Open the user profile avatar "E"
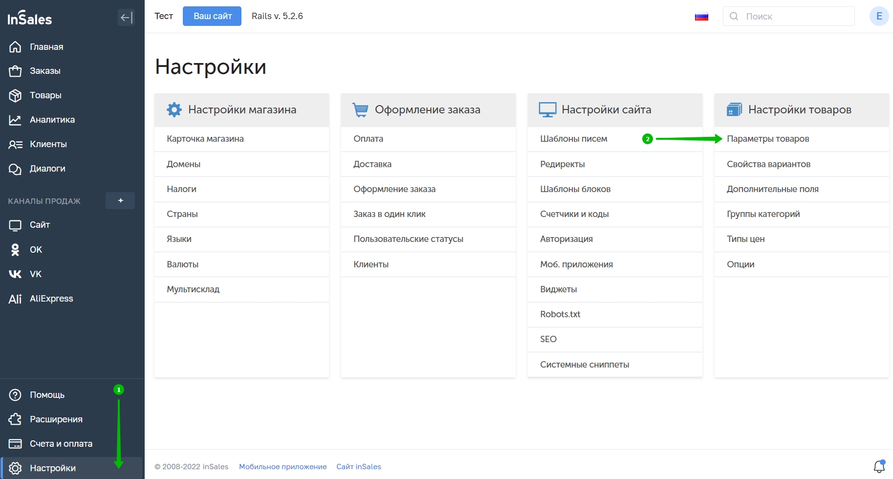The height and width of the screenshot is (479, 893). 878,16
